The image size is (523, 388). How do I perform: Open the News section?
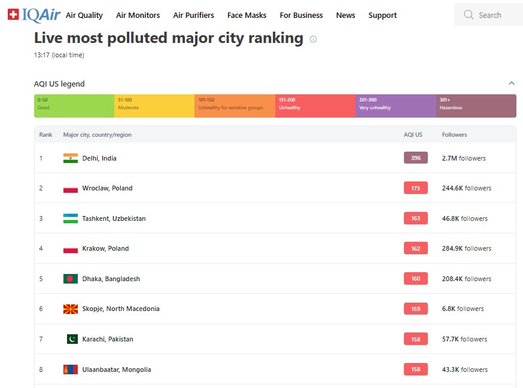tap(345, 16)
